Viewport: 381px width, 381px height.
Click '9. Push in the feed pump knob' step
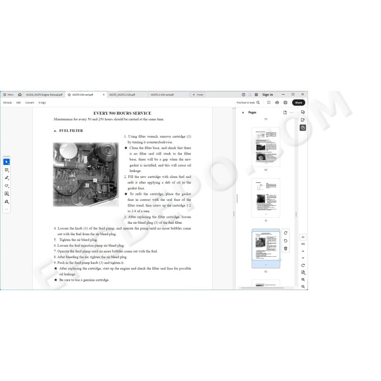coord(89,263)
